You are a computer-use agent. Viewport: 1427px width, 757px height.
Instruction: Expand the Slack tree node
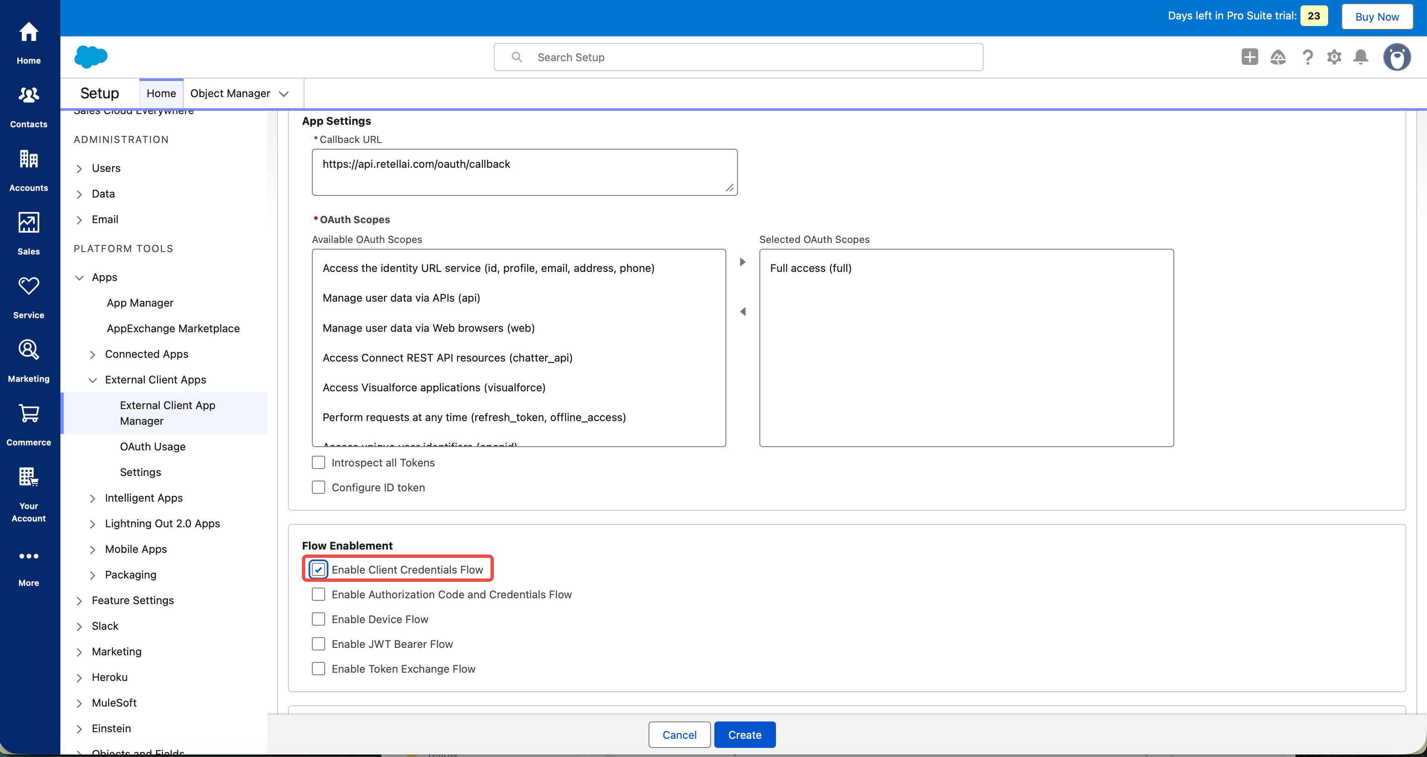coord(79,626)
